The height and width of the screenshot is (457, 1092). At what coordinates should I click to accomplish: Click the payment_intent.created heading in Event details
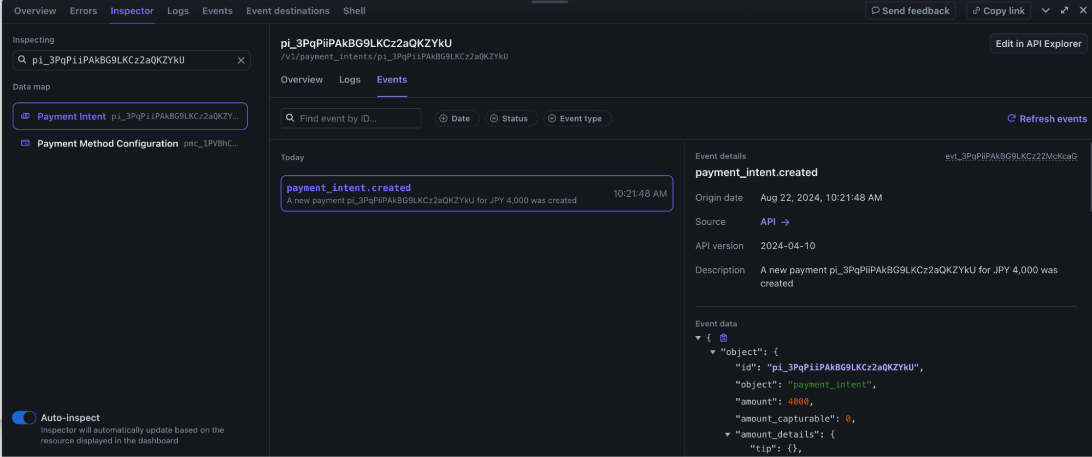pos(757,173)
